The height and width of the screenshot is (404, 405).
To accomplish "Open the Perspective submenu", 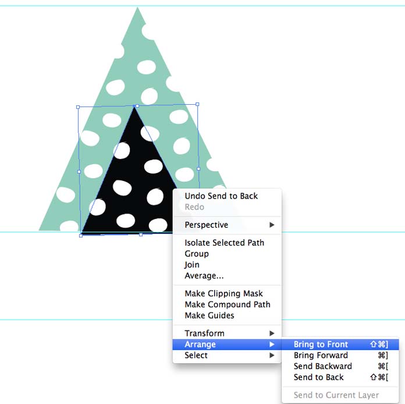I will pos(227,225).
